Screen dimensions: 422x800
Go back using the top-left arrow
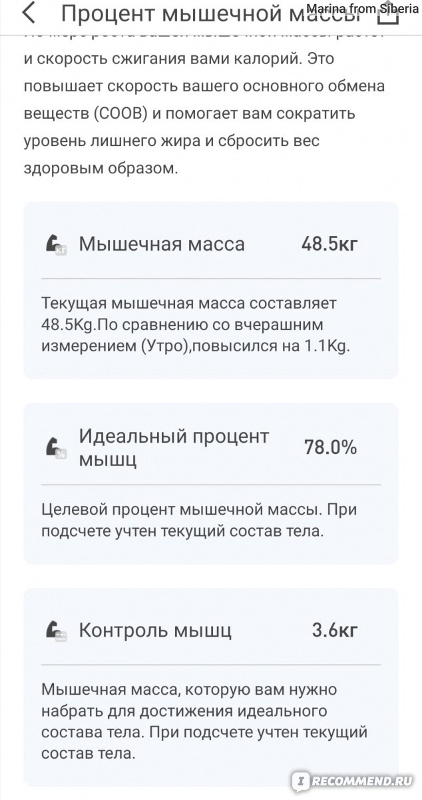29,14
